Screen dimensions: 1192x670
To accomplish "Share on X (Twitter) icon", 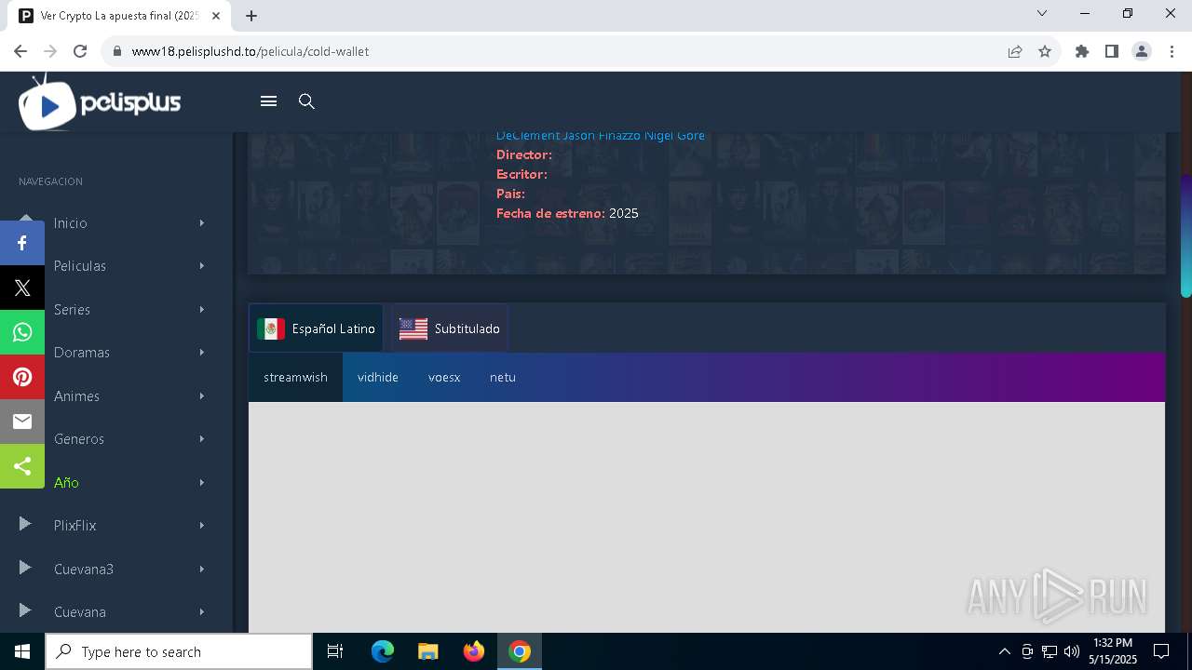I will [x=22, y=288].
